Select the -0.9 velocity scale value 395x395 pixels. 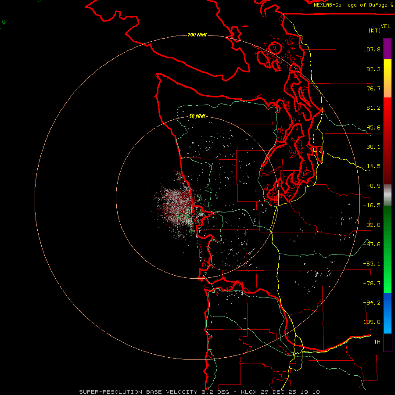[x=373, y=186]
